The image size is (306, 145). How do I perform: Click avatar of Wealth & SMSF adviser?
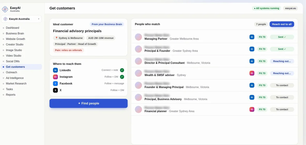(x=138, y=73)
